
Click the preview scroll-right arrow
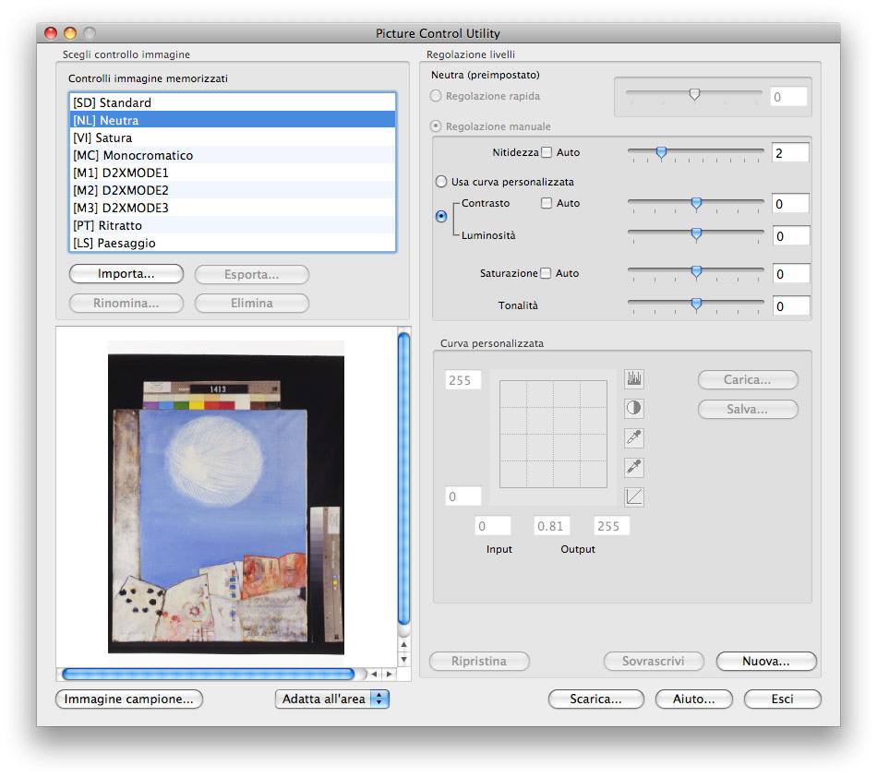click(390, 675)
